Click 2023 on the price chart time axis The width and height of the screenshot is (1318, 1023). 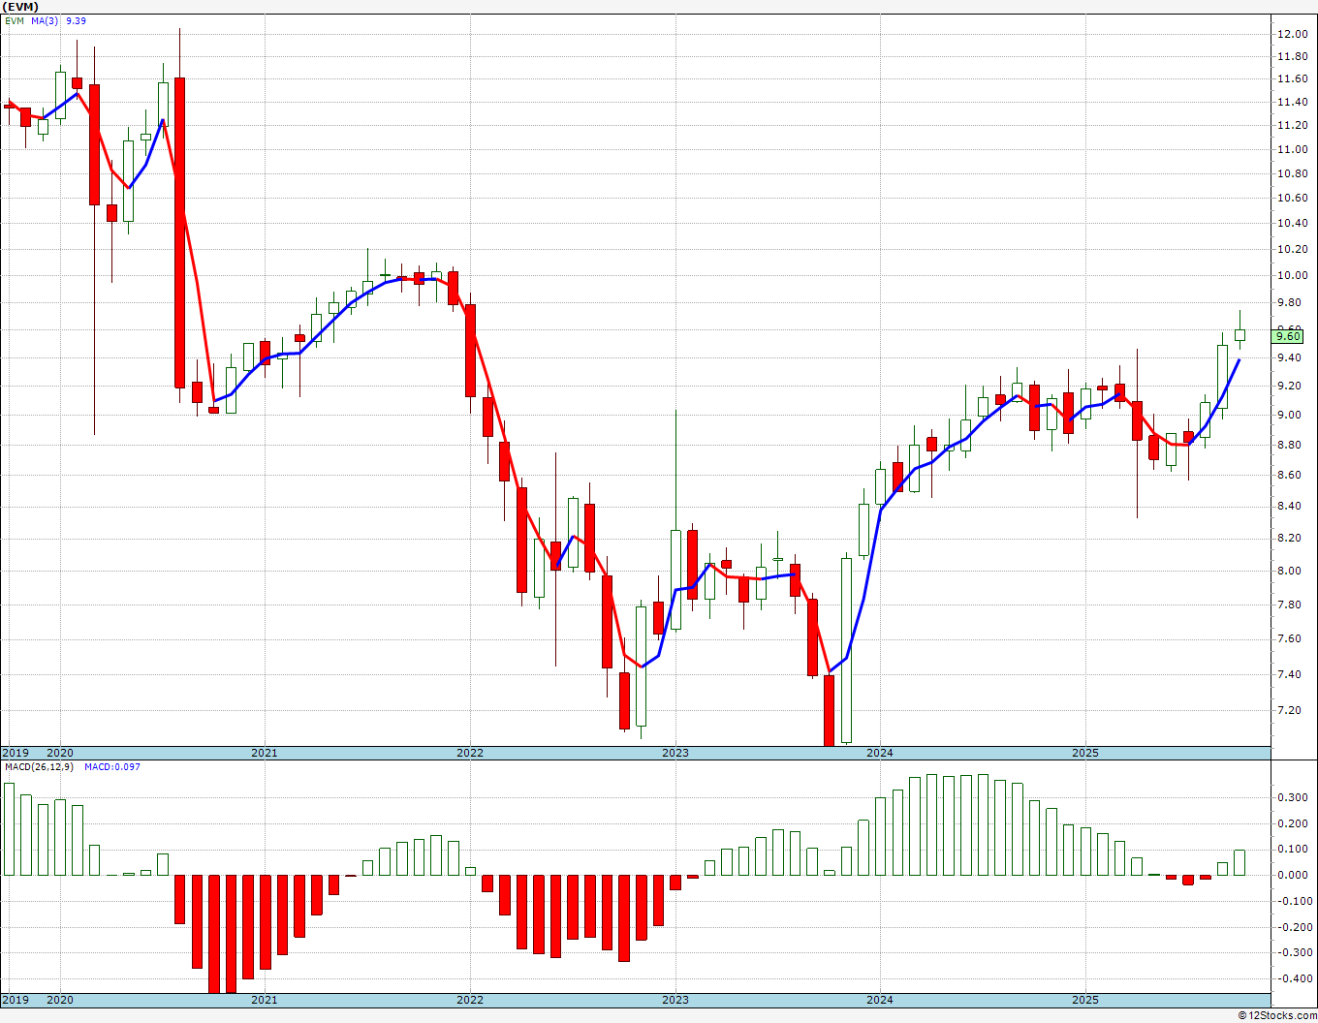tap(675, 753)
